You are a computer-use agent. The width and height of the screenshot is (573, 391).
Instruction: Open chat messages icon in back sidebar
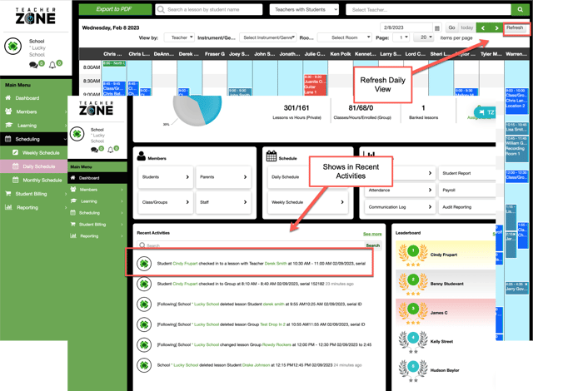coord(32,65)
